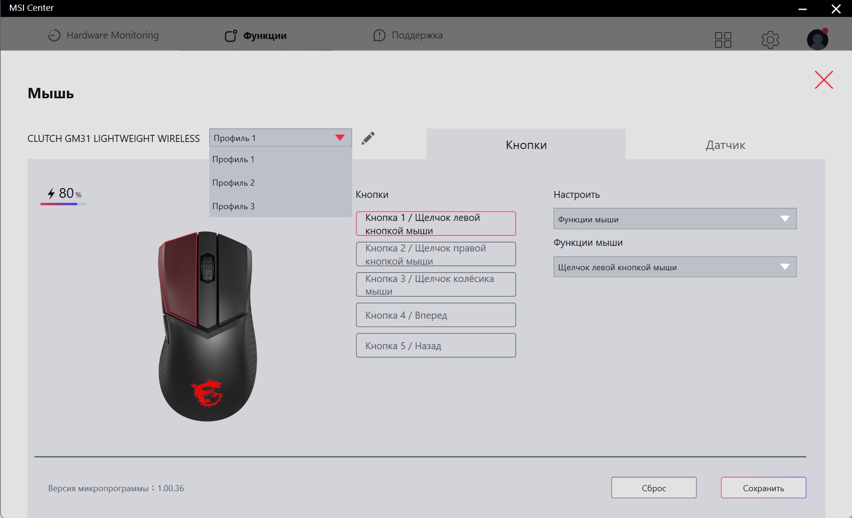Click the scroll wheel on mouse image
This screenshot has height=518, width=852.
(x=207, y=267)
